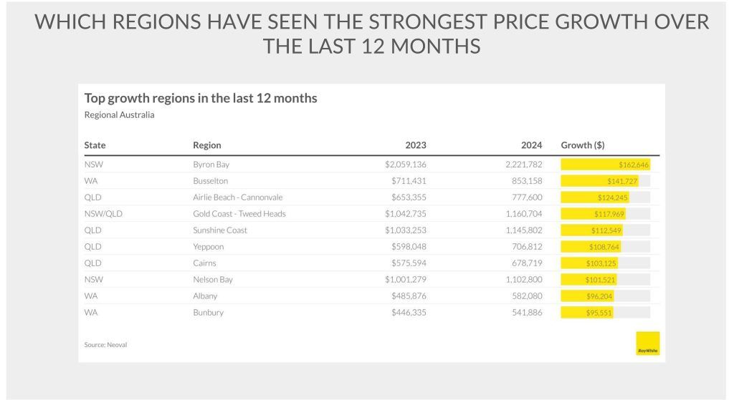Select Cairns' 2024 value 678,719

(x=527, y=263)
